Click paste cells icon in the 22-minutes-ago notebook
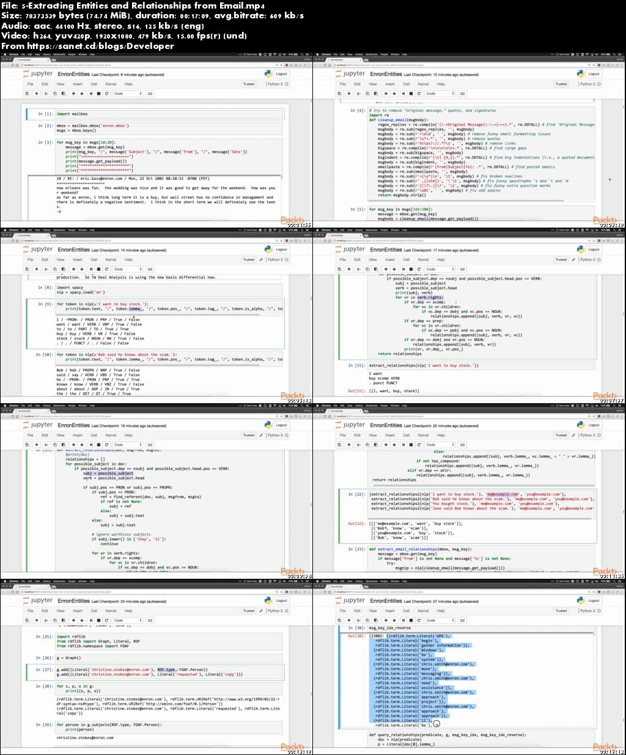The image size is (626, 755). (x=375, y=445)
